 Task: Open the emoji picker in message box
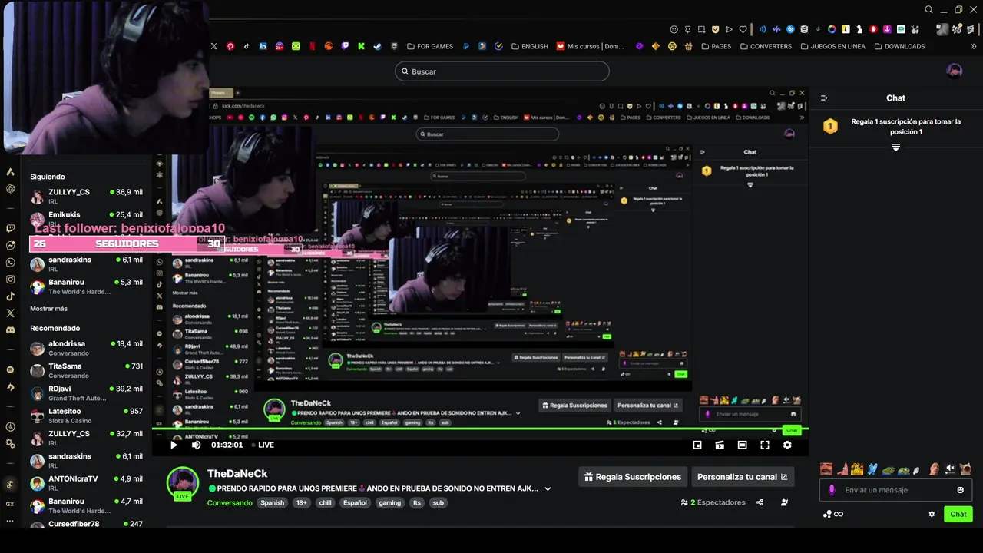click(960, 490)
